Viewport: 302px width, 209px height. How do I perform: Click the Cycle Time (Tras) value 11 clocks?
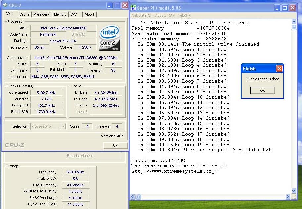click(x=75, y=204)
